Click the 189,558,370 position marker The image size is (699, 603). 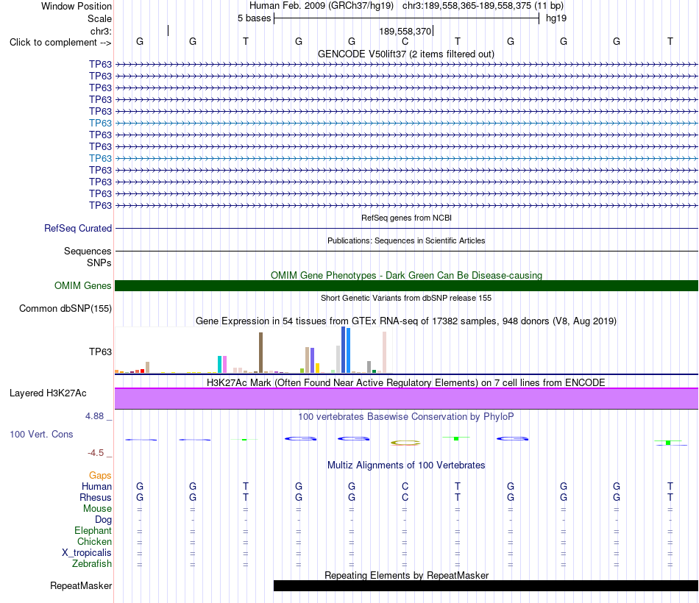(405, 31)
